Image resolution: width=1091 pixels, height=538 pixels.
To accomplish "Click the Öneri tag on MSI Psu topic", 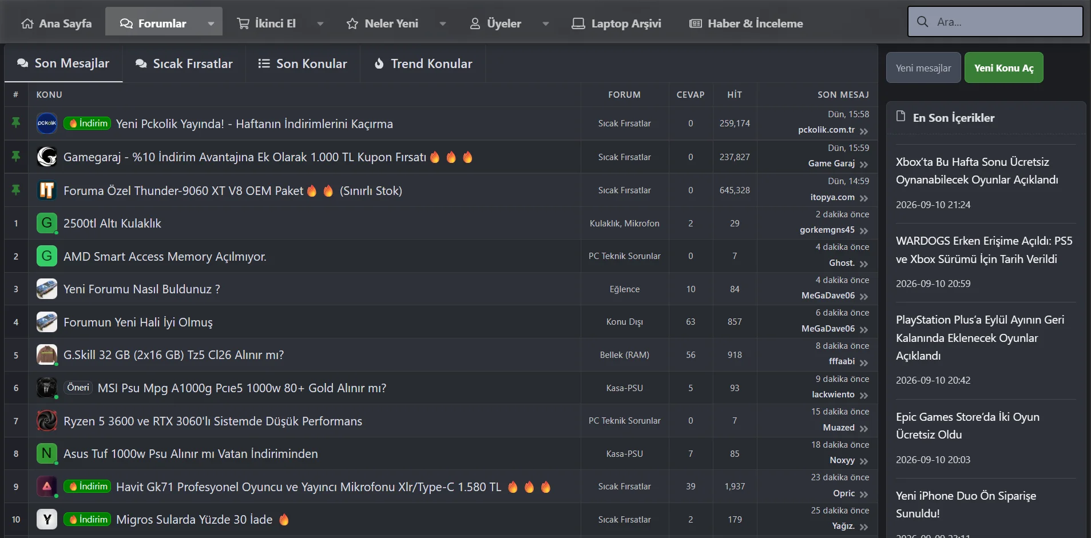I will (78, 388).
